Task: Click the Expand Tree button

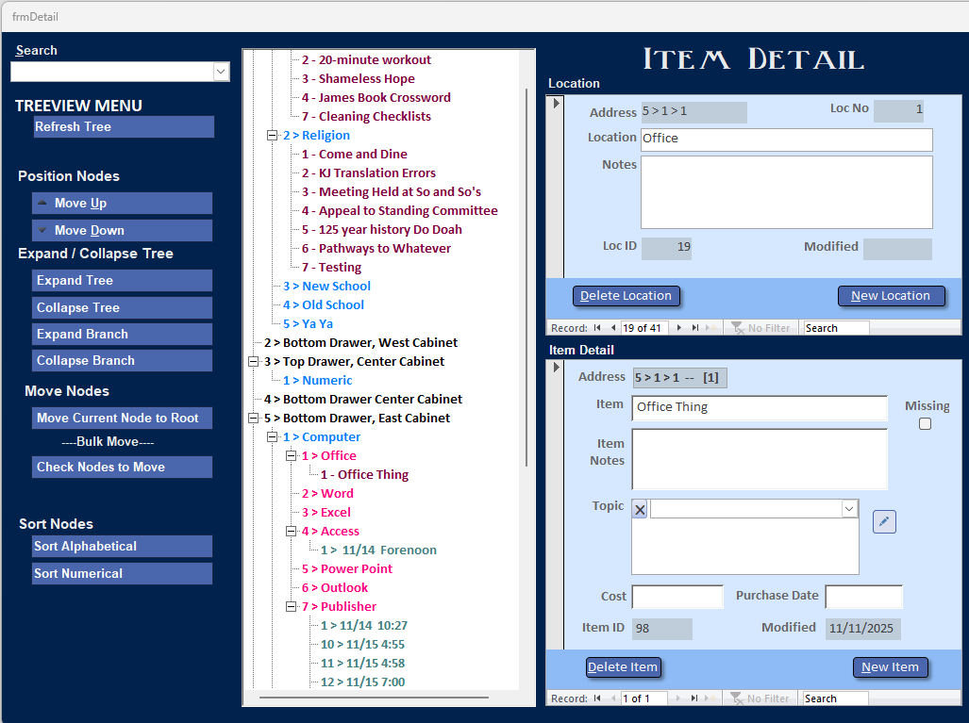Action: coord(122,280)
